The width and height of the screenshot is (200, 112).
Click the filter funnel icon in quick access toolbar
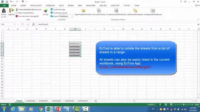(23, 2)
